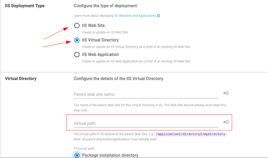Click variable binding icon beside Virtual path

[x=226, y=123]
